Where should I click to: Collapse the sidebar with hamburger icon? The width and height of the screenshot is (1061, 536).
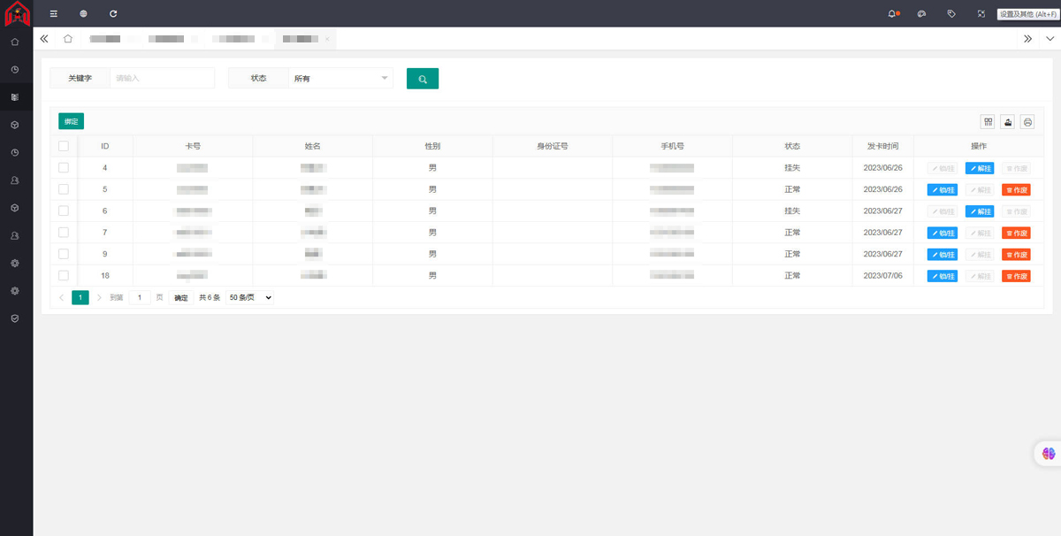click(x=53, y=14)
